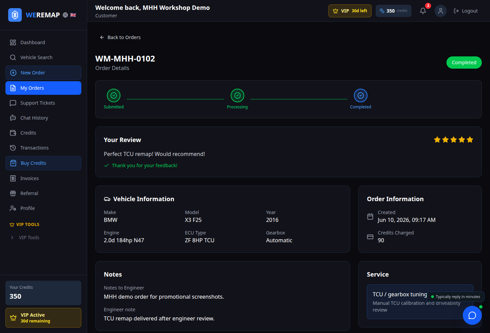The height and width of the screenshot is (333, 490).
Task: Click the ECU Type value ZF 8HP TCU
Action: [x=200, y=240]
